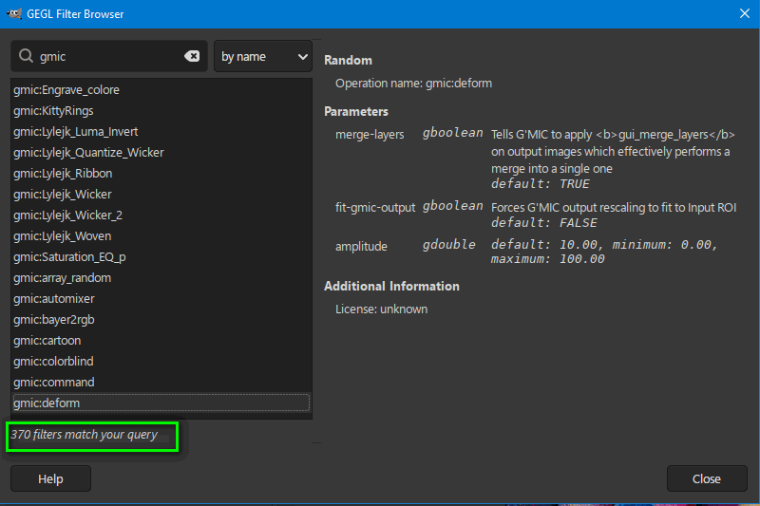Select gmic:Lylejk_Luma_Invert filter

coord(161,131)
